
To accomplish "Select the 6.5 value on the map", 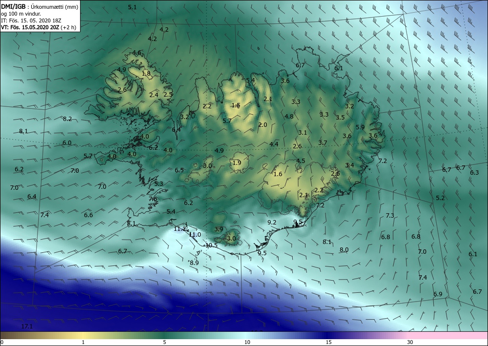I will [179, 170].
